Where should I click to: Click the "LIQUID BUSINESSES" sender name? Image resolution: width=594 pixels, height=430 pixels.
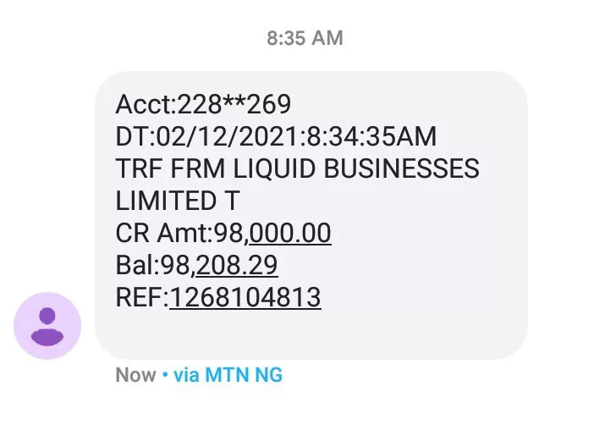[x=355, y=168]
